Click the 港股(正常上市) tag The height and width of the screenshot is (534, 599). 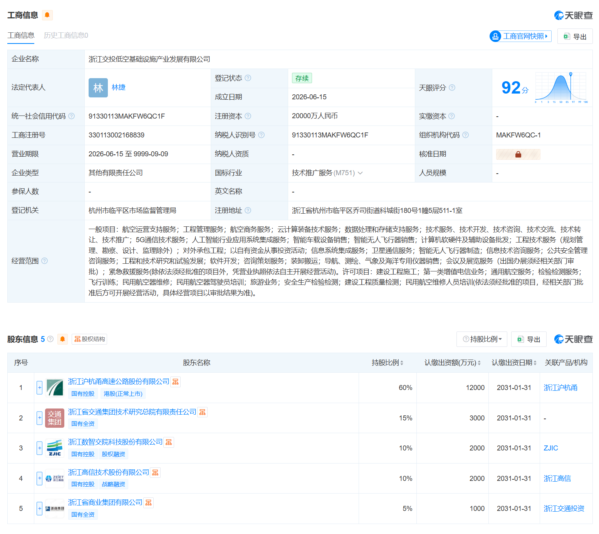pos(123,394)
